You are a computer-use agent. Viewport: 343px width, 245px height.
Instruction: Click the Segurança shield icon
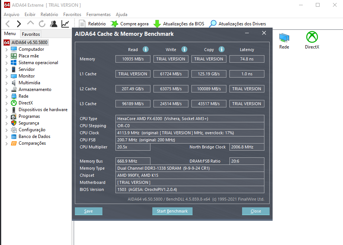[x=14, y=123]
